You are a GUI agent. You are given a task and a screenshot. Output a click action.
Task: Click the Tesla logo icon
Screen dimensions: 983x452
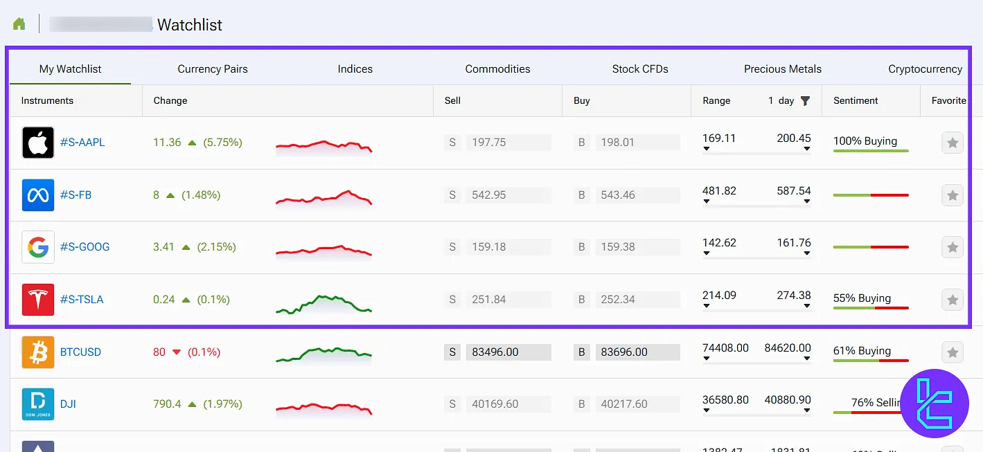[38, 300]
